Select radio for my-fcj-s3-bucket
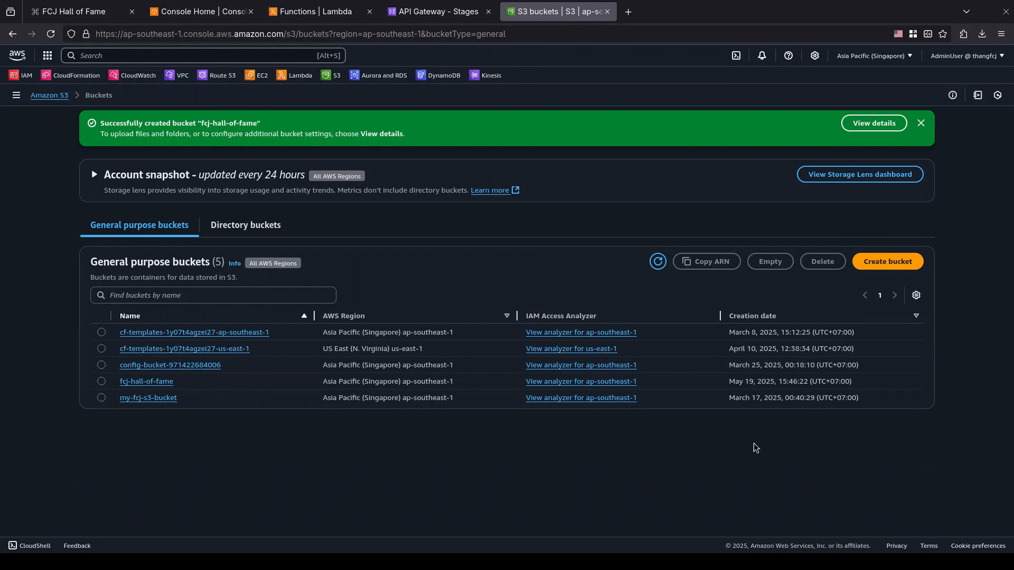 pos(101,397)
